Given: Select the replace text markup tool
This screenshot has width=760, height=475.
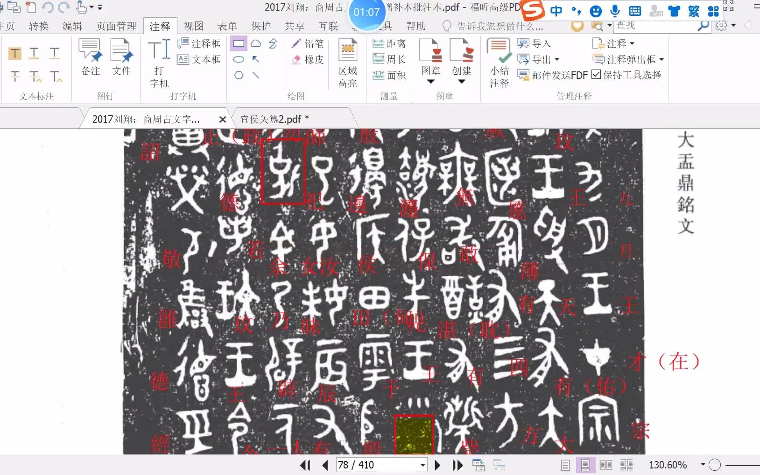Looking at the screenshot, I should click(x=35, y=76).
